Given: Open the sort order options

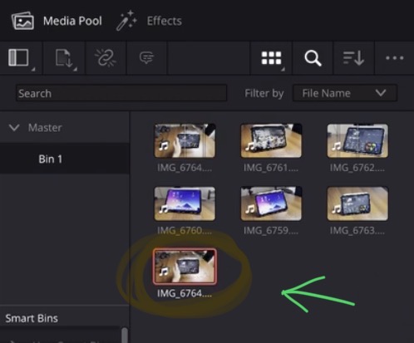Looking at the screenshot, I should coord(353,58).
